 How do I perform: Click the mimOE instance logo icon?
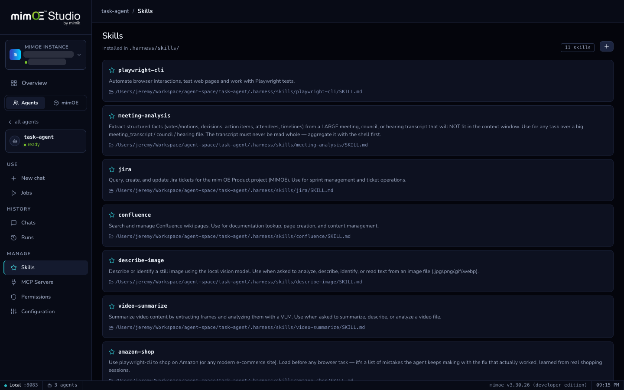(15, 55)
